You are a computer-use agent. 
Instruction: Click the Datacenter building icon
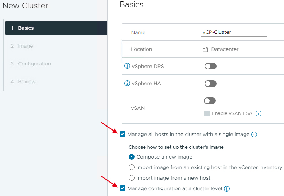point(205,49)
